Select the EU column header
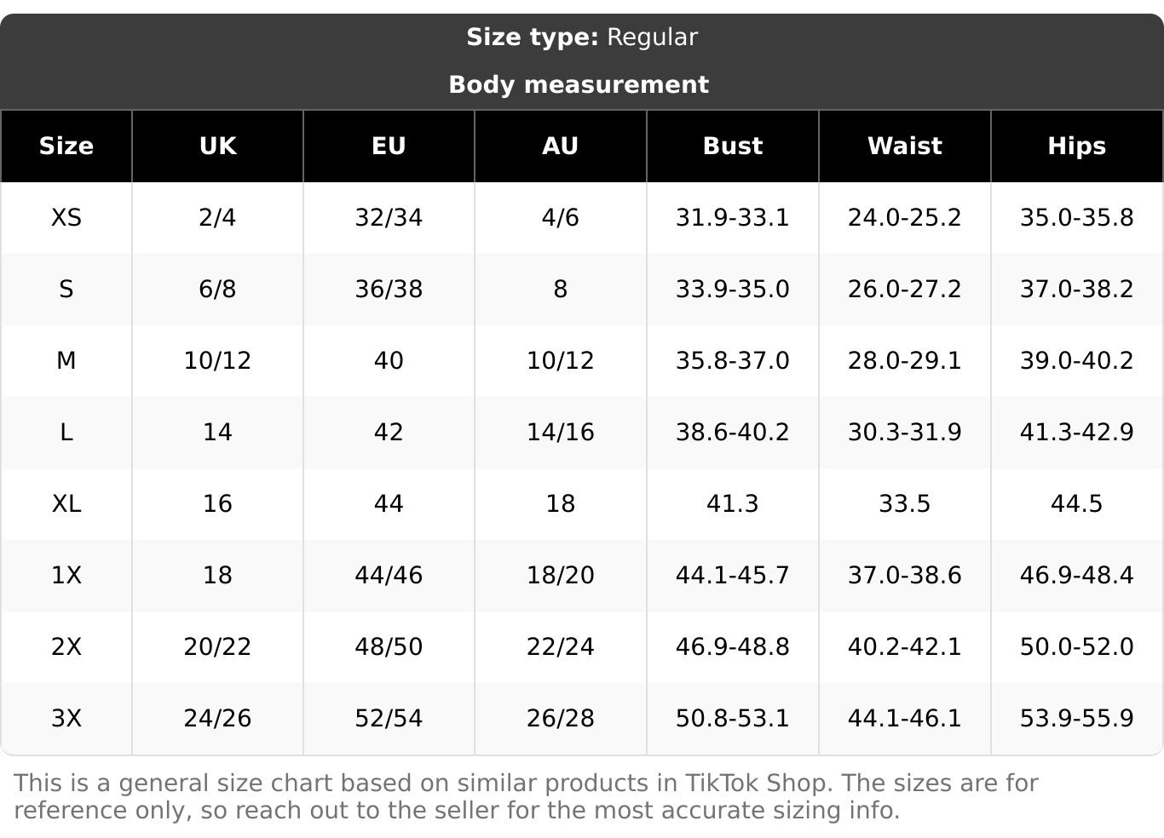Viewport: 1164px width, 838px height. [x=389, y=146]
